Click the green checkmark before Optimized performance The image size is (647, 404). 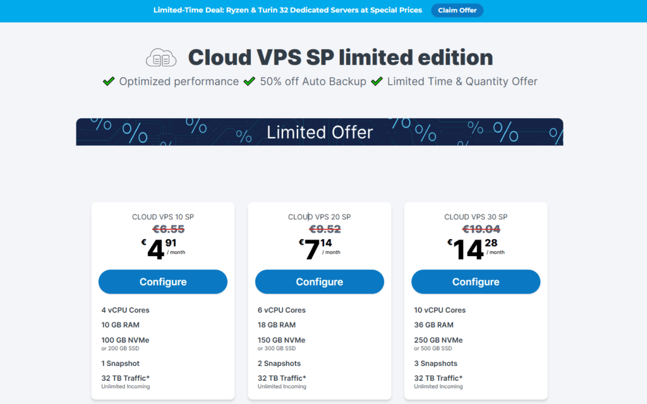[109, 81]
